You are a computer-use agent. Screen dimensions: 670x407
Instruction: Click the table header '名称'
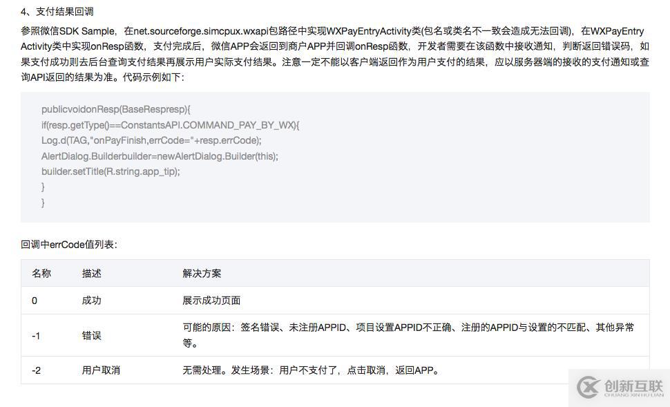(x=41, y=273)
